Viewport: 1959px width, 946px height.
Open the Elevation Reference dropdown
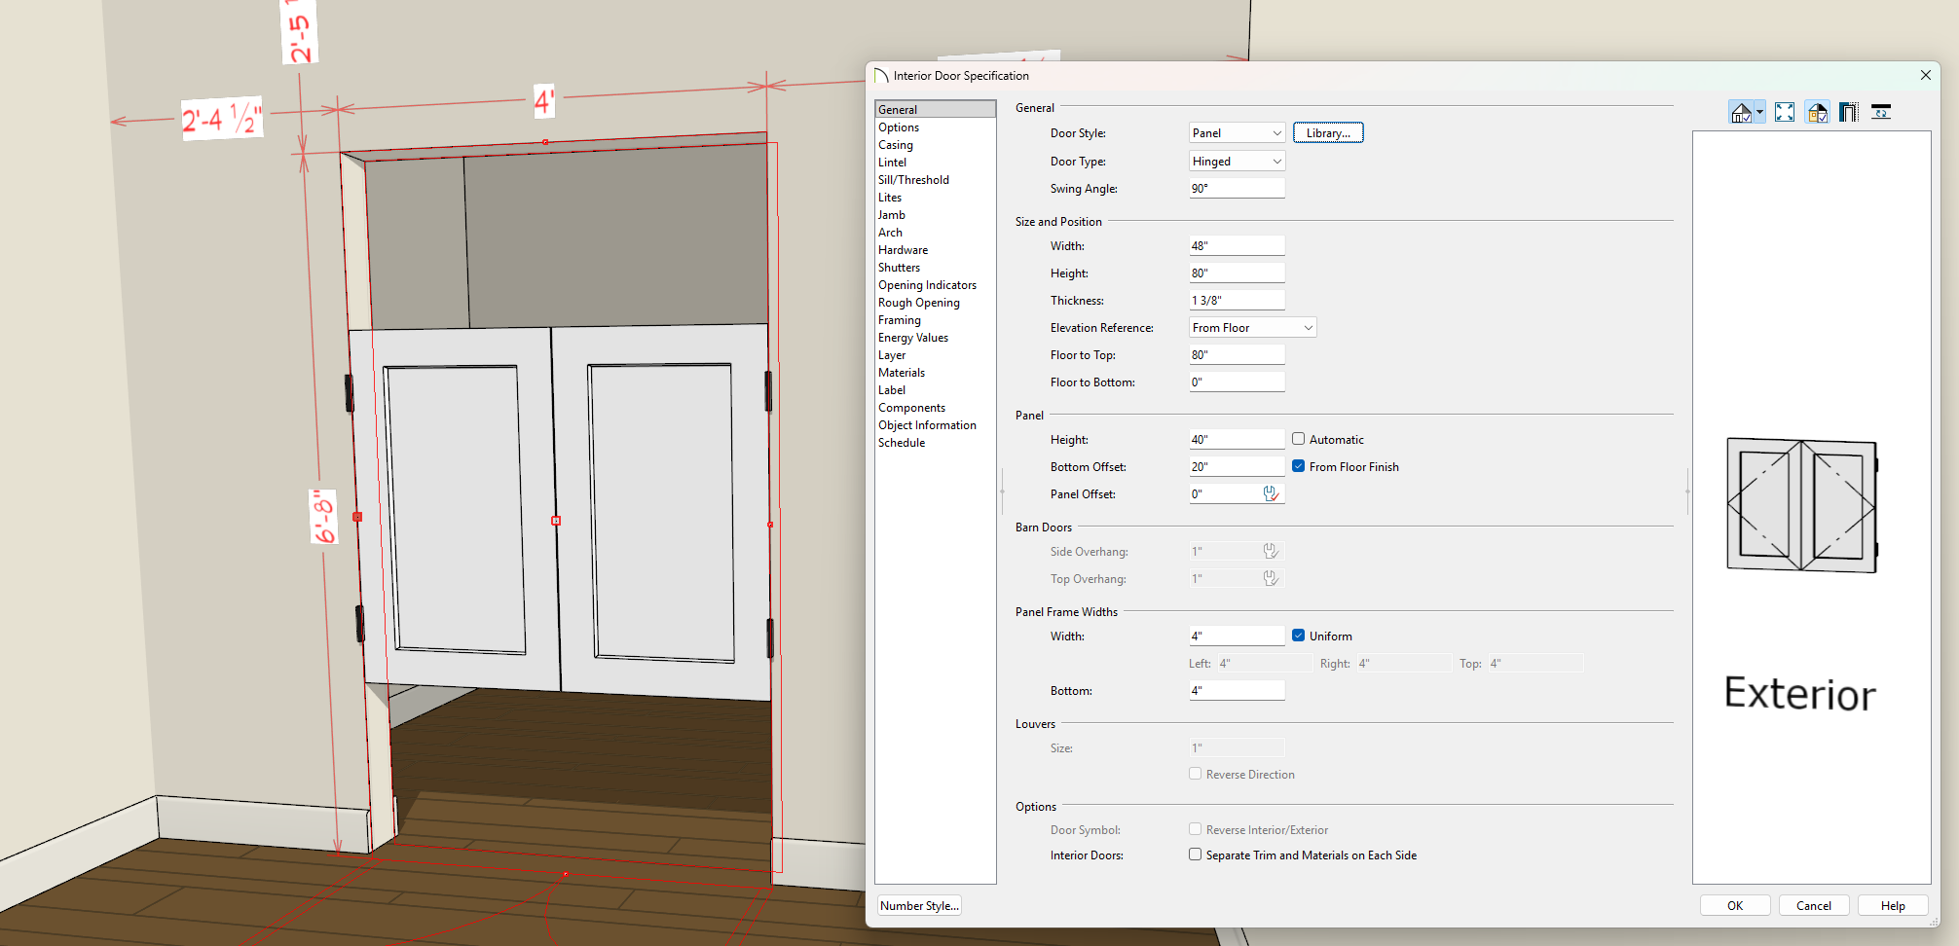tap(1252, 328)
